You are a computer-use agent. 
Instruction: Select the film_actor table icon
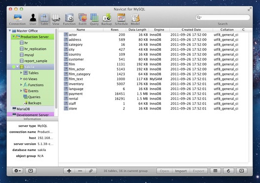(66, 69)
